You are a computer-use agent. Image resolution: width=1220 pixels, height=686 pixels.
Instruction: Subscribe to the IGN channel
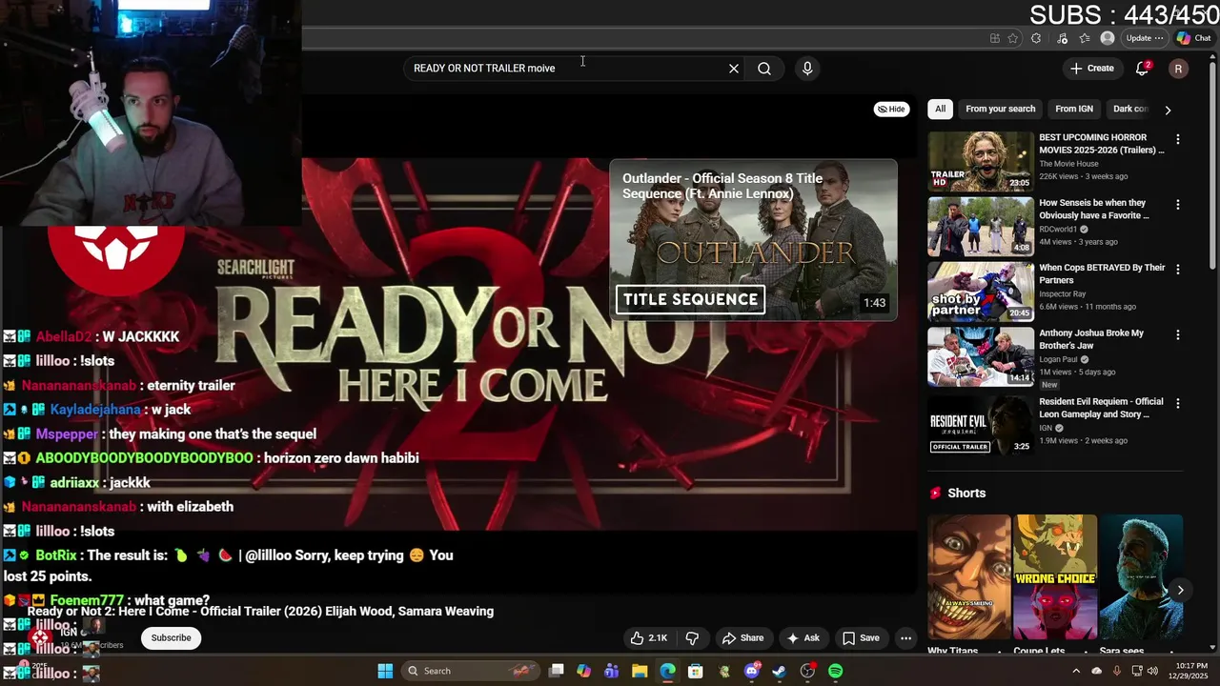click(x=172, y=638)
